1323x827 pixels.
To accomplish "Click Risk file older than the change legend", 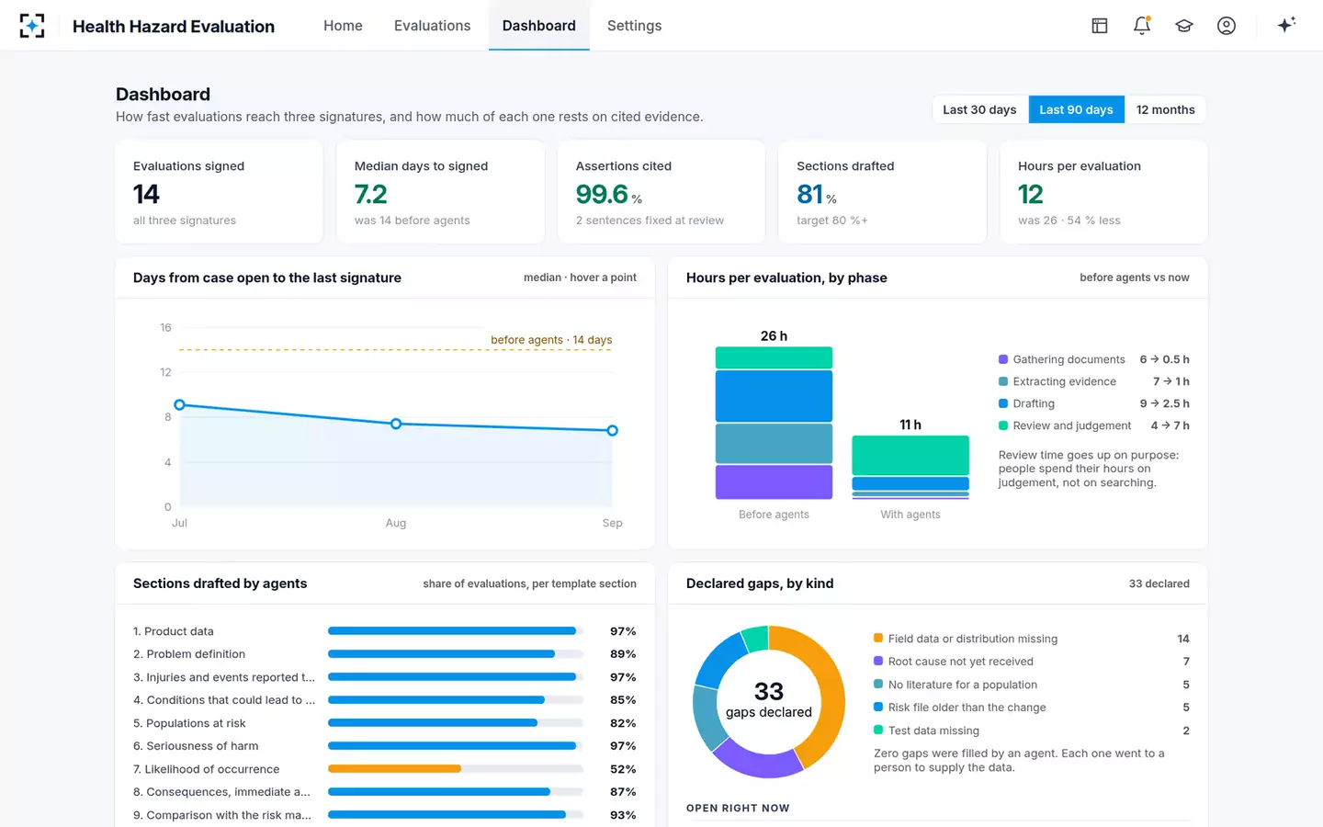I will (1031, 708).
